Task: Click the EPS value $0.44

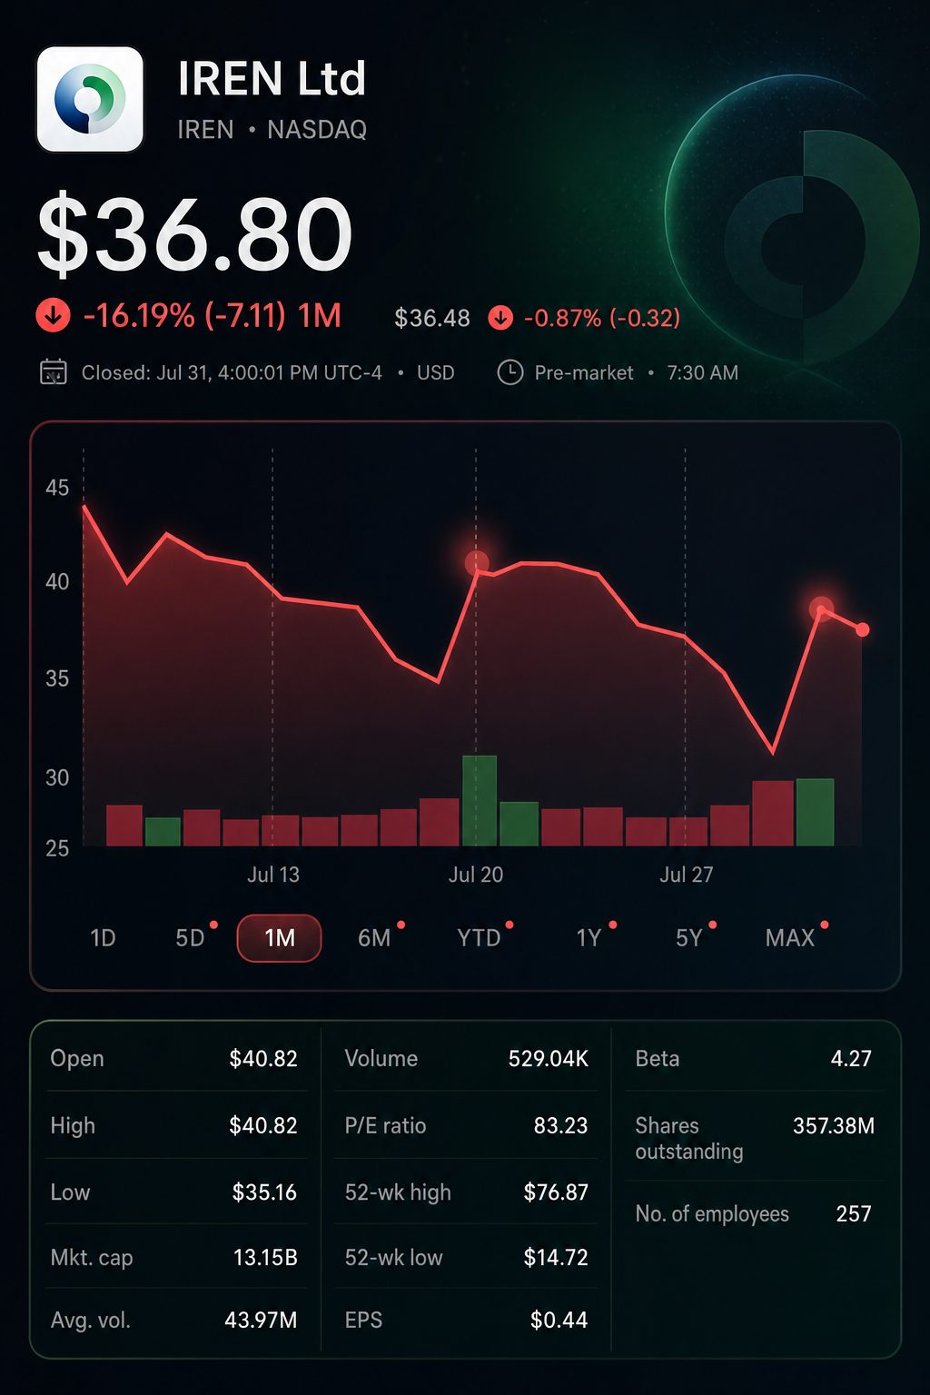Action: click(x=559, y=1320)
